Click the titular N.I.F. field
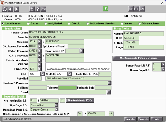The height and width of the screenshot is (122, 166). 131,38
